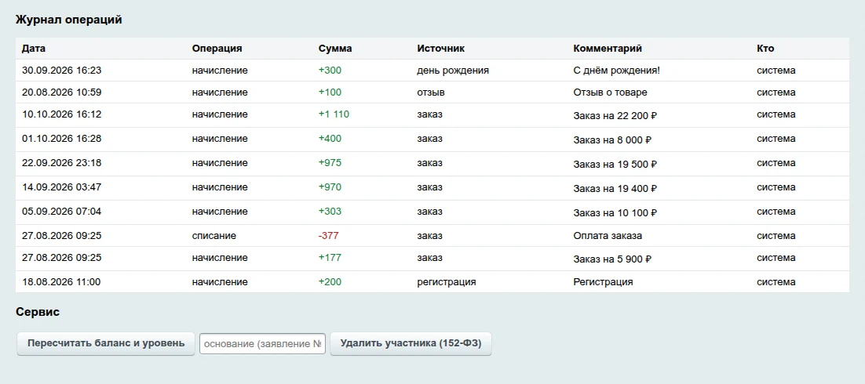Select date cell '01.10.2026 16:28'

click(x=62, y=139)
